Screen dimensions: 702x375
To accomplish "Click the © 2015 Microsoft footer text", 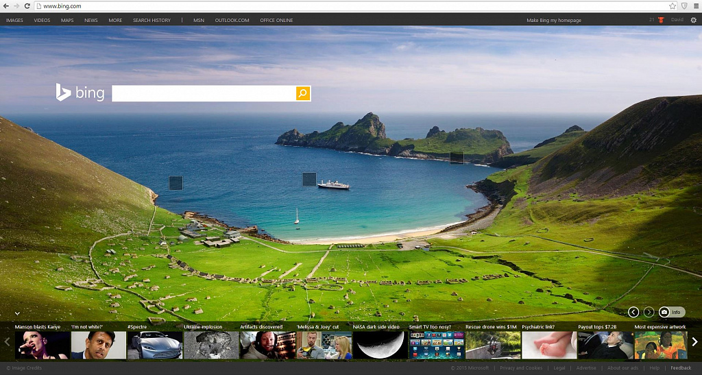I will tap(470, 368).
